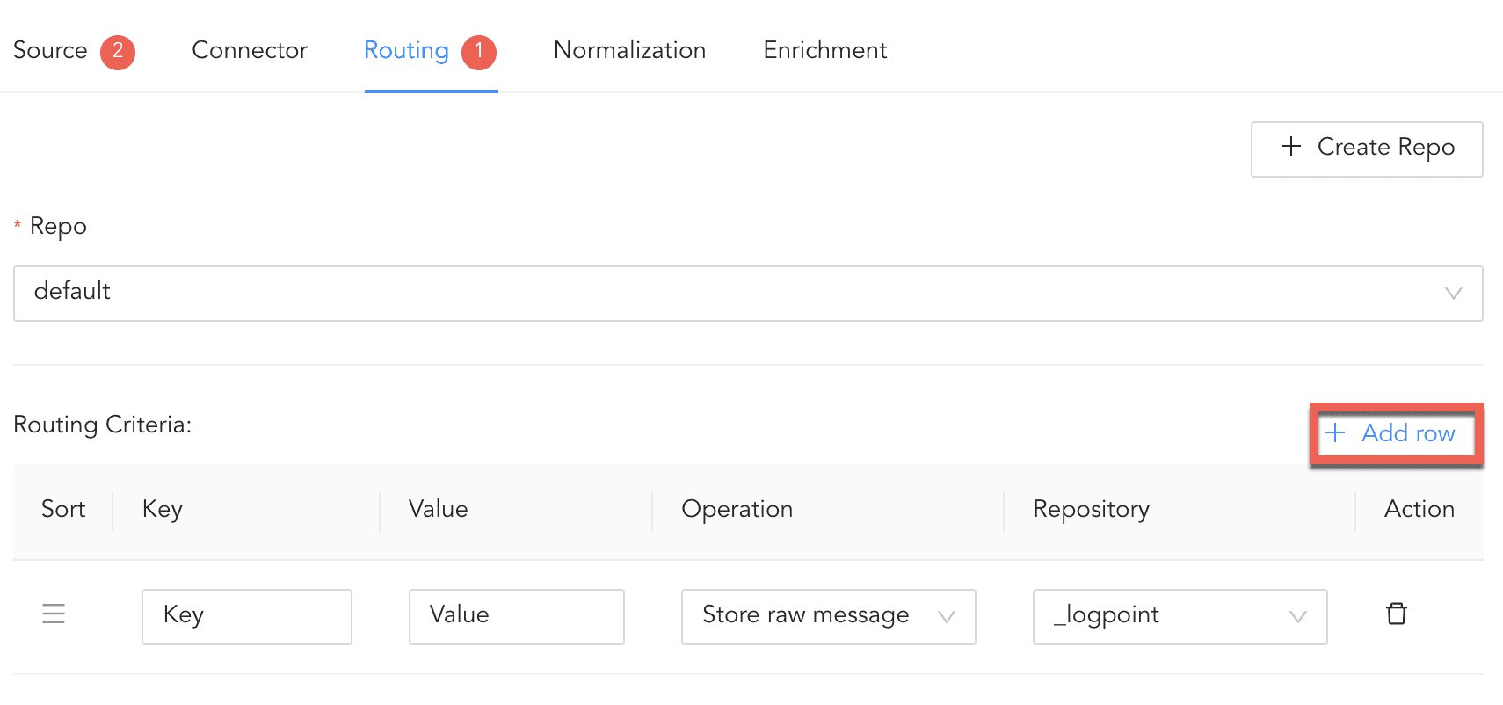The height and width of the screenshot is (705, 1503).
Task: Click the plus icon in Create Repo
Action: pos(1290,147)
